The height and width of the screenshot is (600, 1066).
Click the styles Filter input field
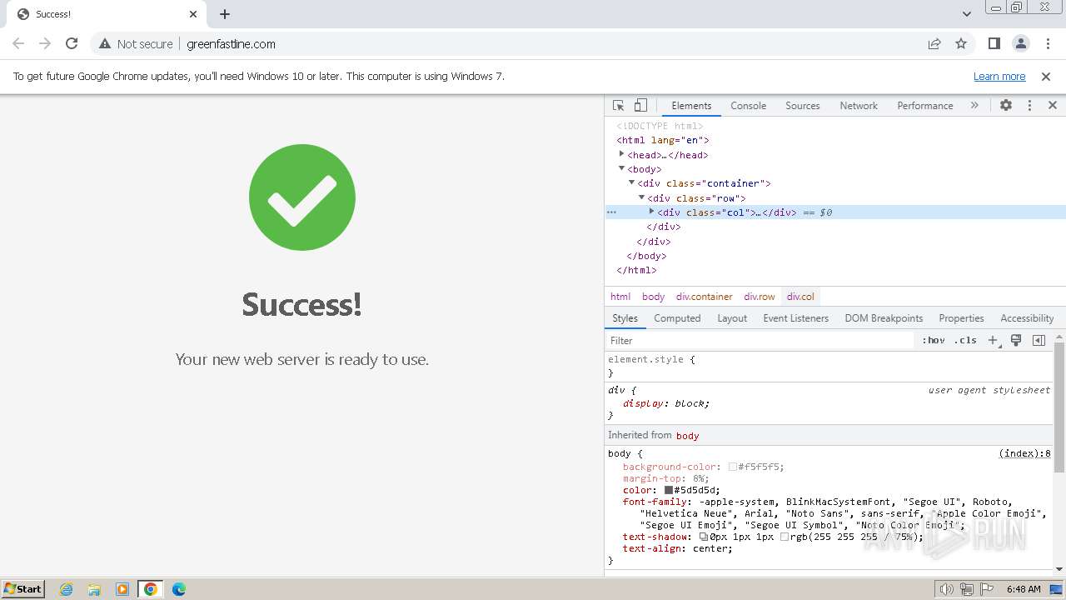(760, 340)
